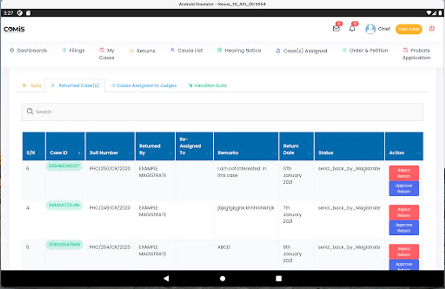445x289 pixels.
Task: Reject the return for PHC/249/CR/2020
Action: 404,212
